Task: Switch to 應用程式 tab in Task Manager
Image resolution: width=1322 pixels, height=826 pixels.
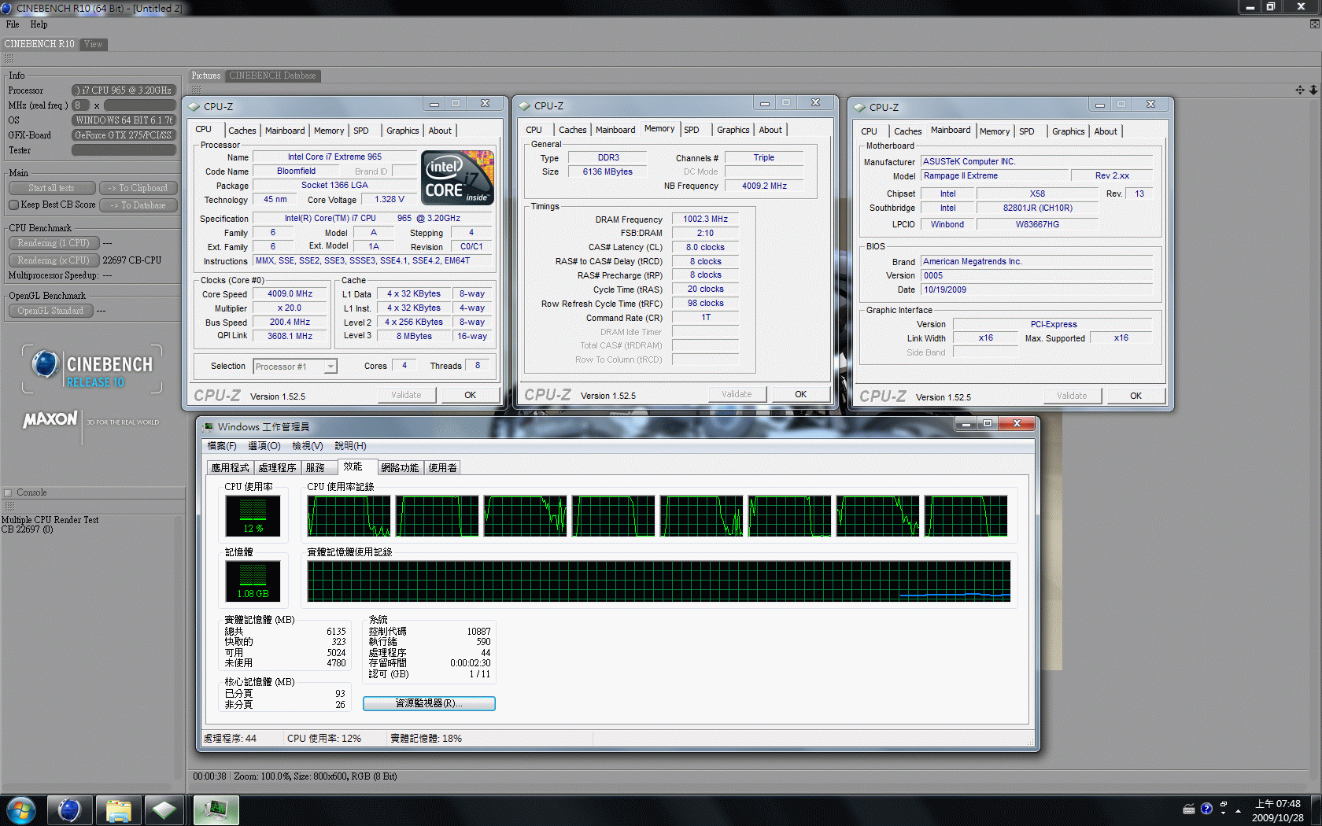Action: pos(231,467)
